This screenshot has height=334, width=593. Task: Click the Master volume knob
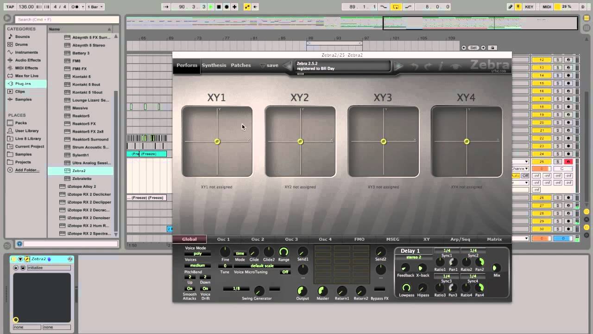[322, 291]
